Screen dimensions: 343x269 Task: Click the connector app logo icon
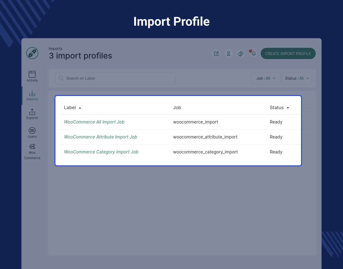coord(32,53)
